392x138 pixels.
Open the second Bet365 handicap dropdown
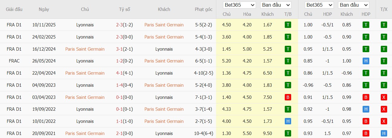[x=320, y=5]
